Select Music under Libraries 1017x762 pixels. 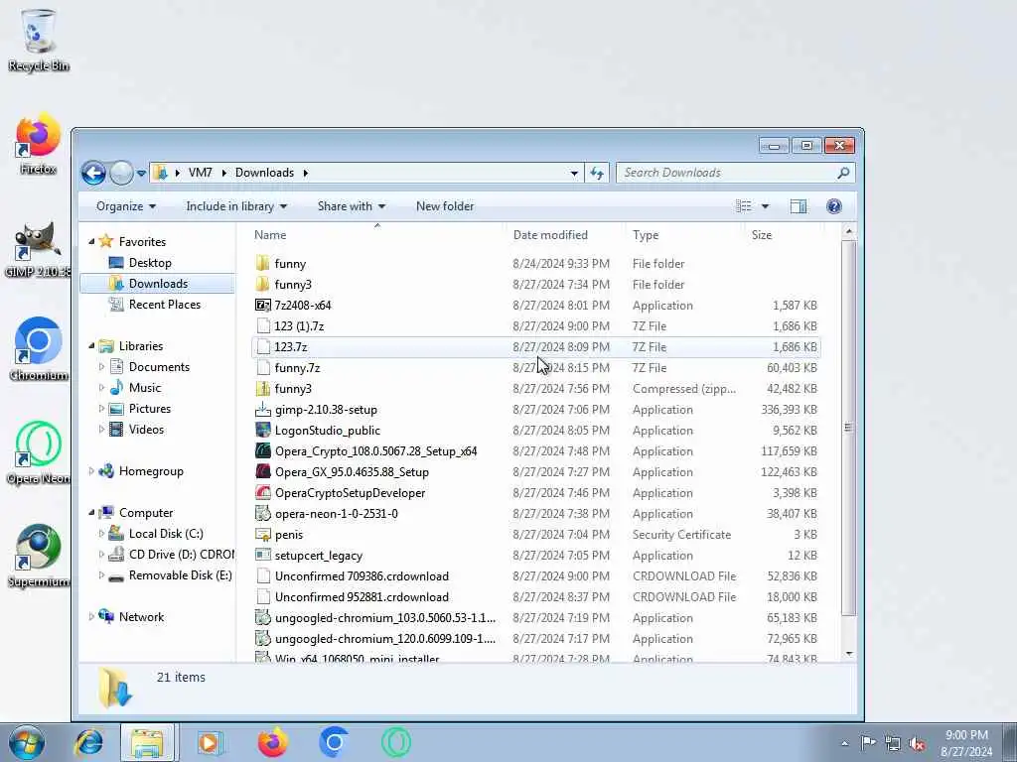coord(145,388)
